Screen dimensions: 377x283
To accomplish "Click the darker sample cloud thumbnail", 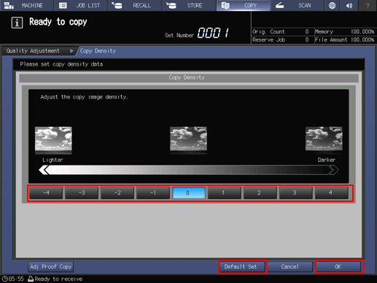I will [x=324, y=140].
